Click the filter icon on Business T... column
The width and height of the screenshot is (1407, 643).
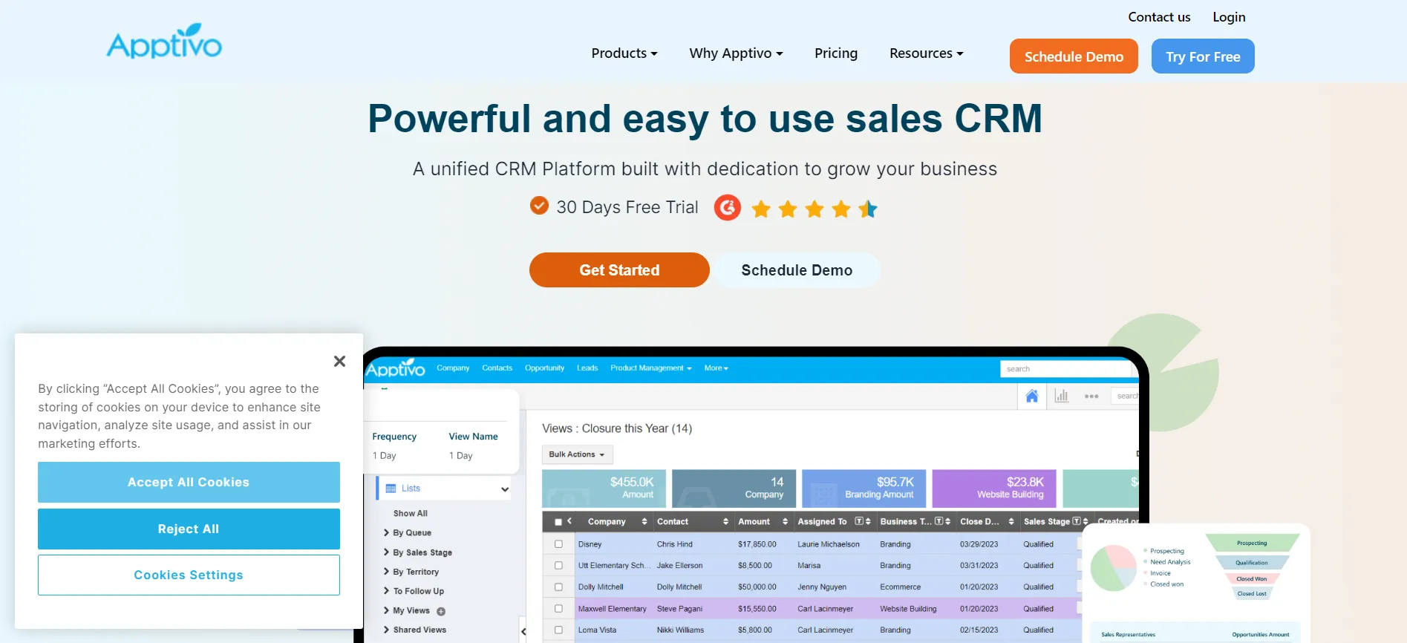pyautogui.click(x=938, y=521)
